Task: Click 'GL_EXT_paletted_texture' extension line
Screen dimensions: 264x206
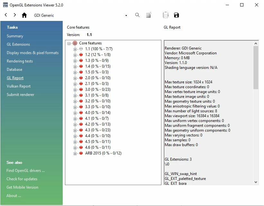Action: click(x=185, y=179)
